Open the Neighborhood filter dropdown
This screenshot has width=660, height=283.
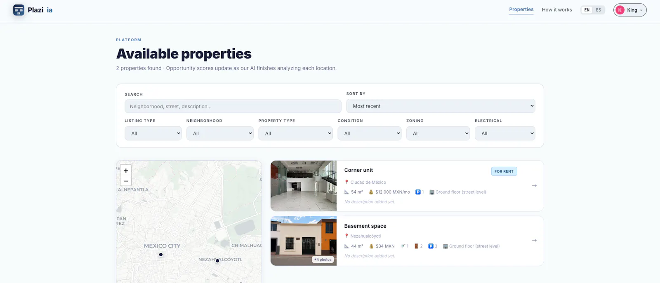pyautogui.click(x=220, y=133)
